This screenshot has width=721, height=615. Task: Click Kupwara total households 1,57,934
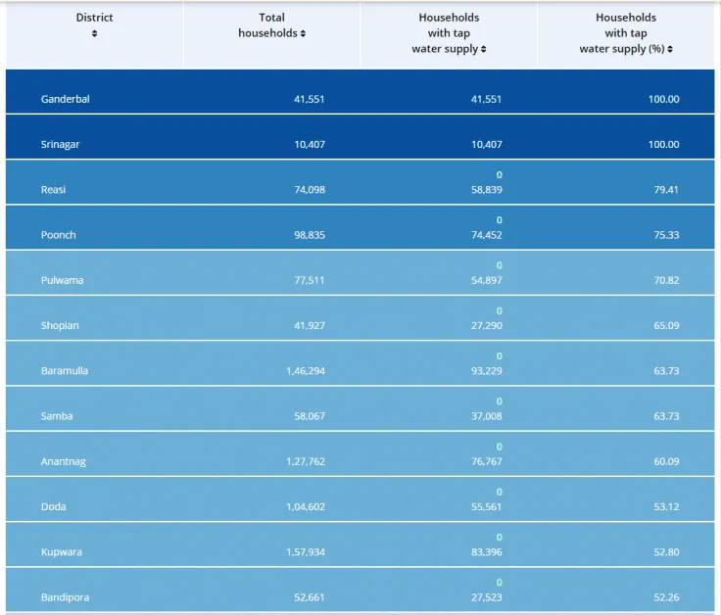coord(304,552)
